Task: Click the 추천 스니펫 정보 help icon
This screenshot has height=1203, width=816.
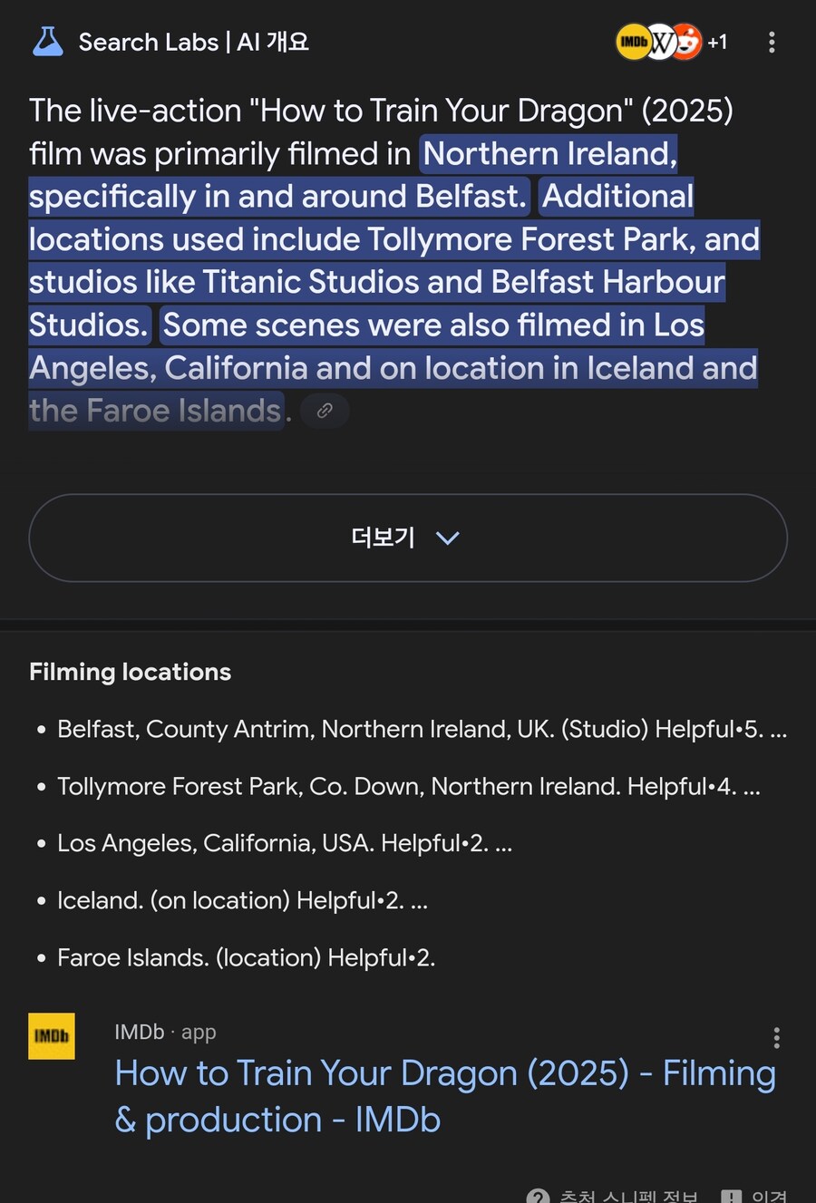Action: click(539, 1197)
